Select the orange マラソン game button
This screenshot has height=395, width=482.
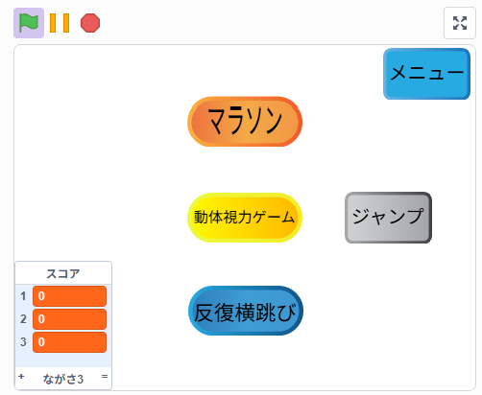click(245, 122)
